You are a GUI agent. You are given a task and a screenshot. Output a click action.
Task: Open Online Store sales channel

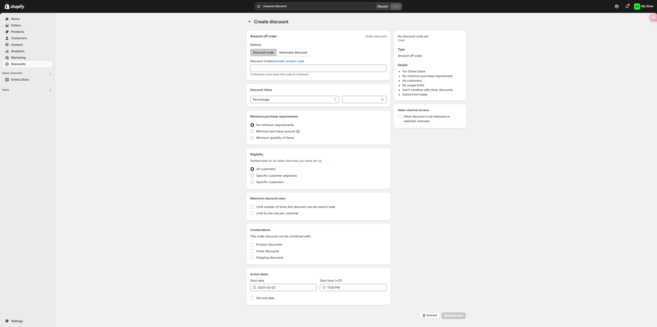click(27, 80)
